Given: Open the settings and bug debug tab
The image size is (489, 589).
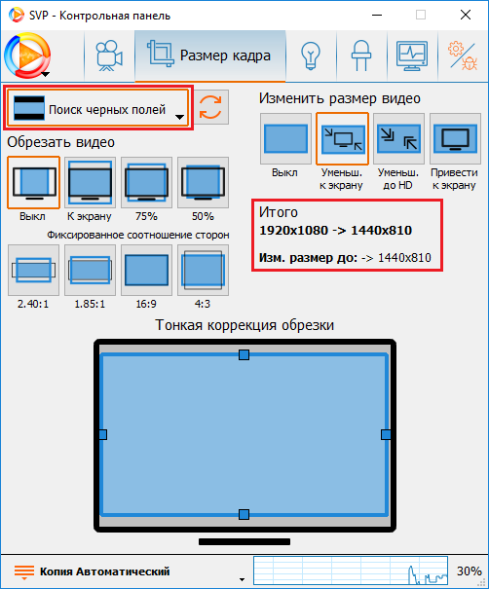Looking at the screenshot, I should tap(463, 55).
